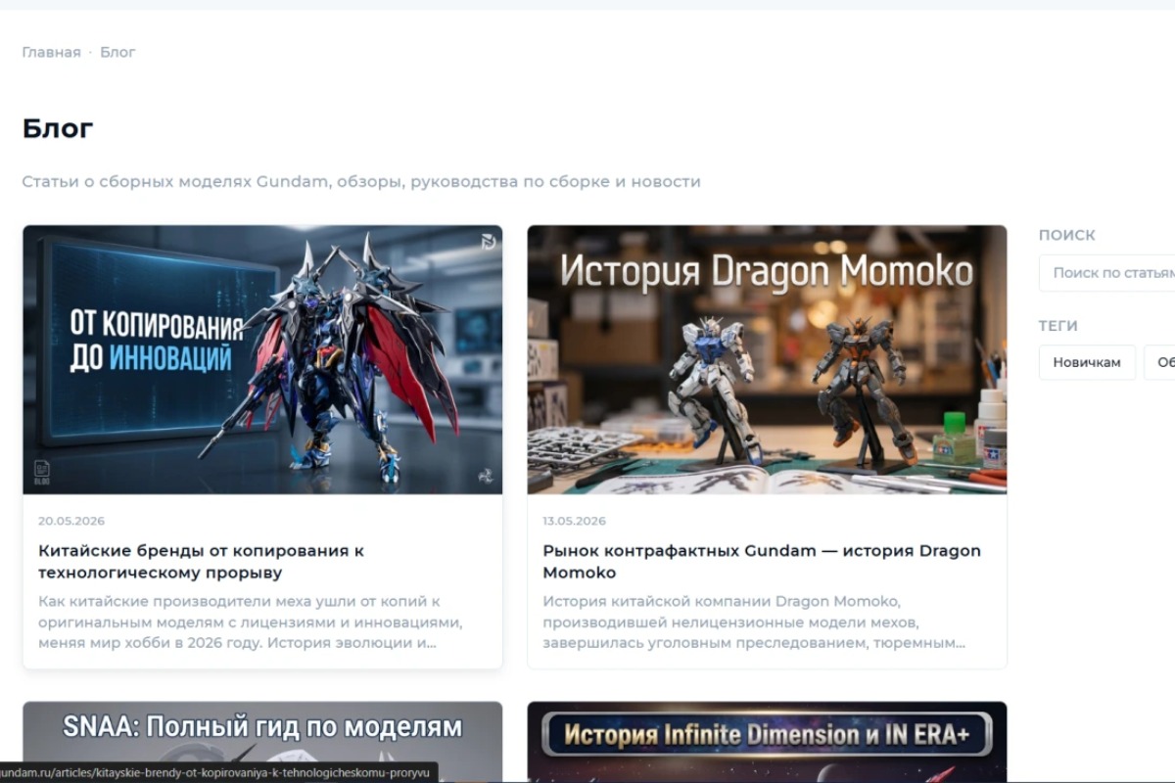Click the ПОИСК sidebar label
The height and width of the screenshot is (783, 1175).
tap(1067, 235)
